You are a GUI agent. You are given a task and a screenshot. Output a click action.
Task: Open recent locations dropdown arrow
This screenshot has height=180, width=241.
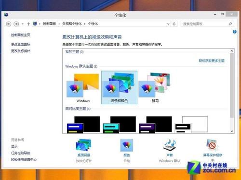pyautogui.click(x=23, y=24)
